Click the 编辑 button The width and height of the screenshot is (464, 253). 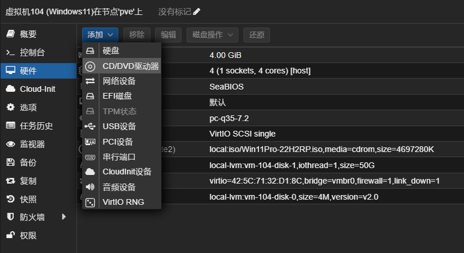coord(168,35)
